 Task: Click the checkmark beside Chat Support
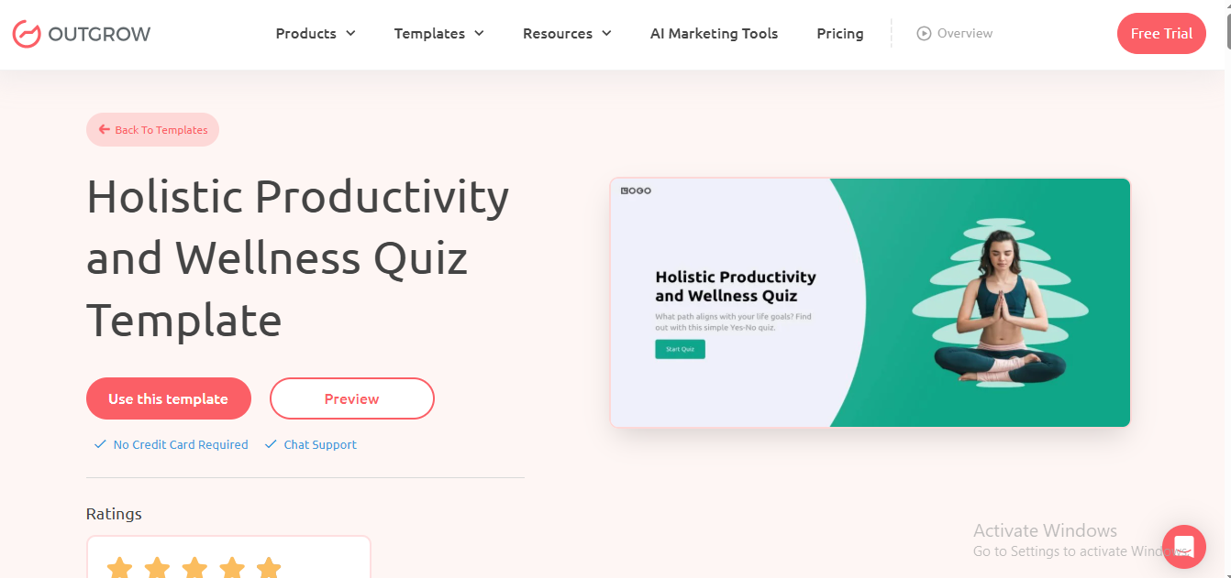click(x=271, y=445)
